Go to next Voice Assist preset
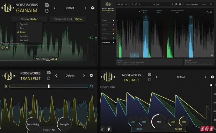216x133 pixels. point(172,4)
